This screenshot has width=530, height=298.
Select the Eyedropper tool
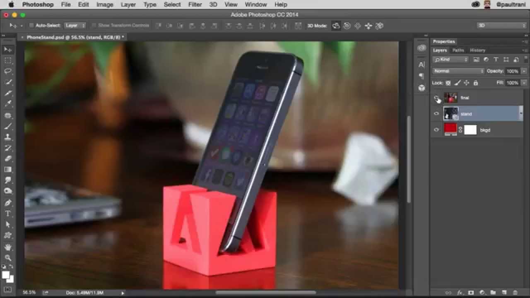8,104
